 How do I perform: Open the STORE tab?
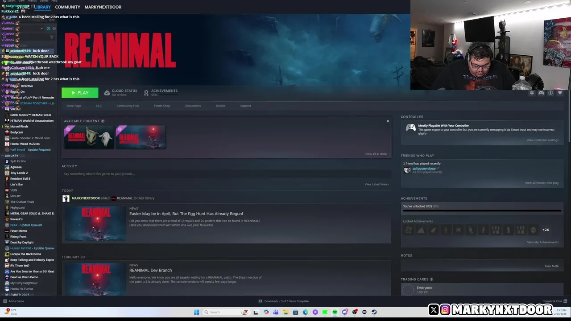click(x=23, y=7)
